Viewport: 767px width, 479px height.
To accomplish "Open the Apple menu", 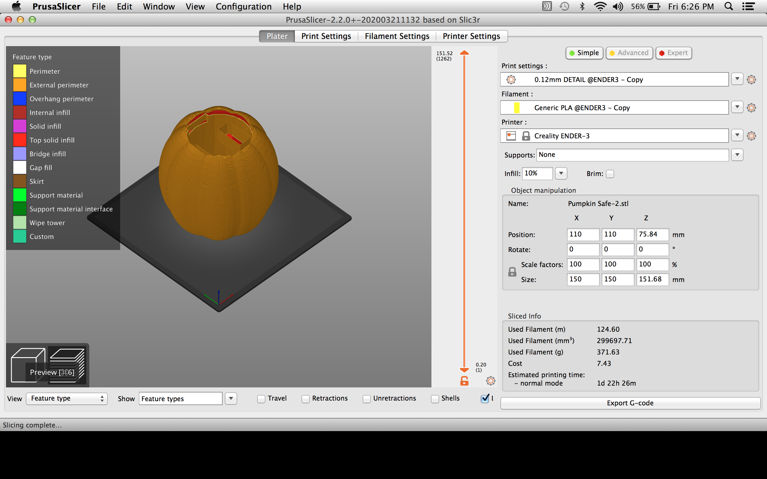I will coord(16,6).
